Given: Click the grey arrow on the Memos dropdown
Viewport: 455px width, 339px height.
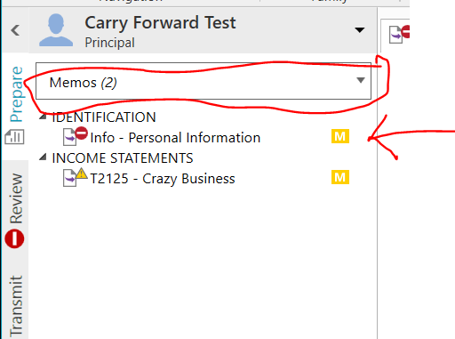Looking at the screenshot, I should (x=361, y=80).
